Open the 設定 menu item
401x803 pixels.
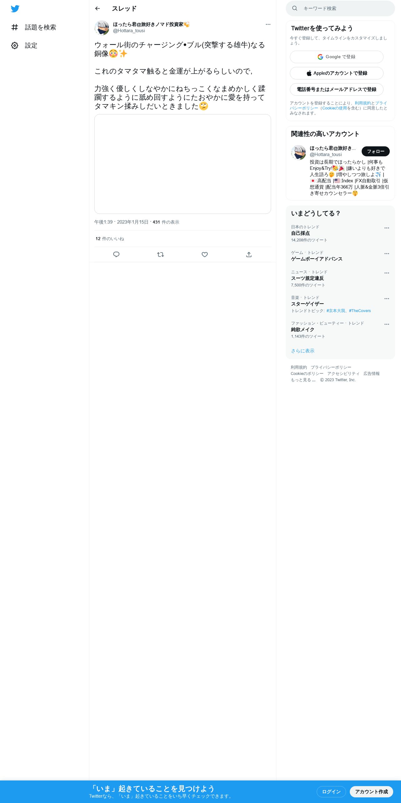(24, 46)
